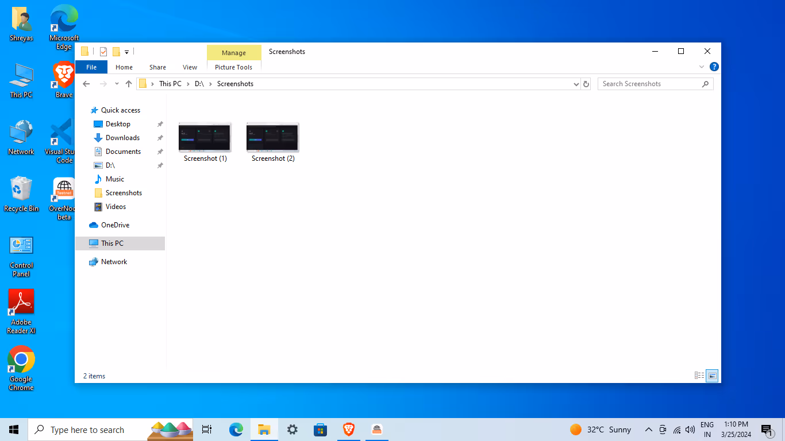Customize Quick Access Toolbar dropdown arrow

(x=126, y=52)
